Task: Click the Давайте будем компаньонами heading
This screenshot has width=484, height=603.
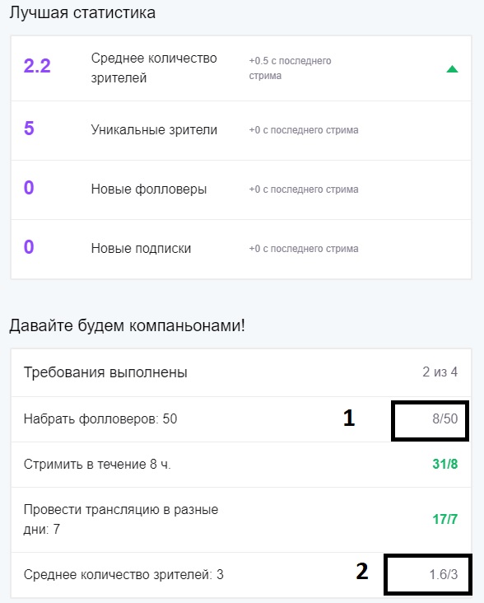Action: pos(127,325)
